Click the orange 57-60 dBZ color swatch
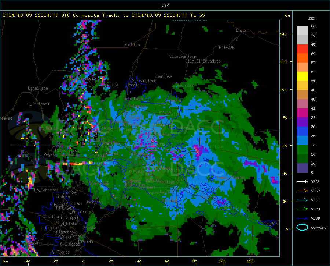This screenshot has height=266, width=330. click(x=302, y=58)
